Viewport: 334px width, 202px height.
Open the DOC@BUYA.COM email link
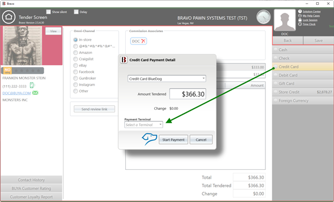(x=17, y=93)
